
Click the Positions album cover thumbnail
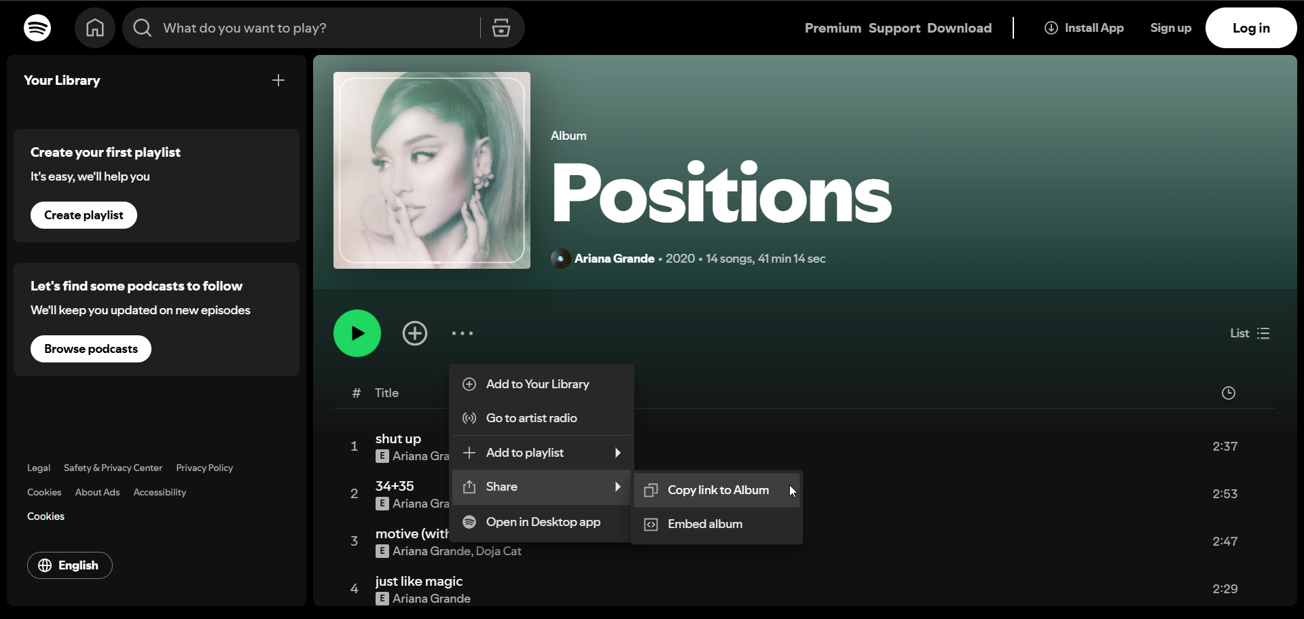coord(432,170)
